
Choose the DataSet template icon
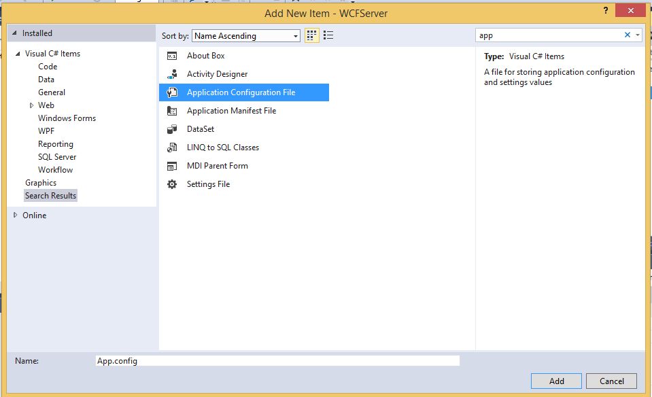[172, 128]
